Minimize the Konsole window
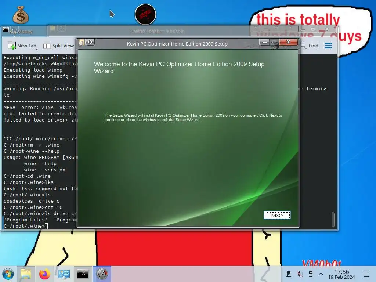The image size is (376, 282). [303, 30]
